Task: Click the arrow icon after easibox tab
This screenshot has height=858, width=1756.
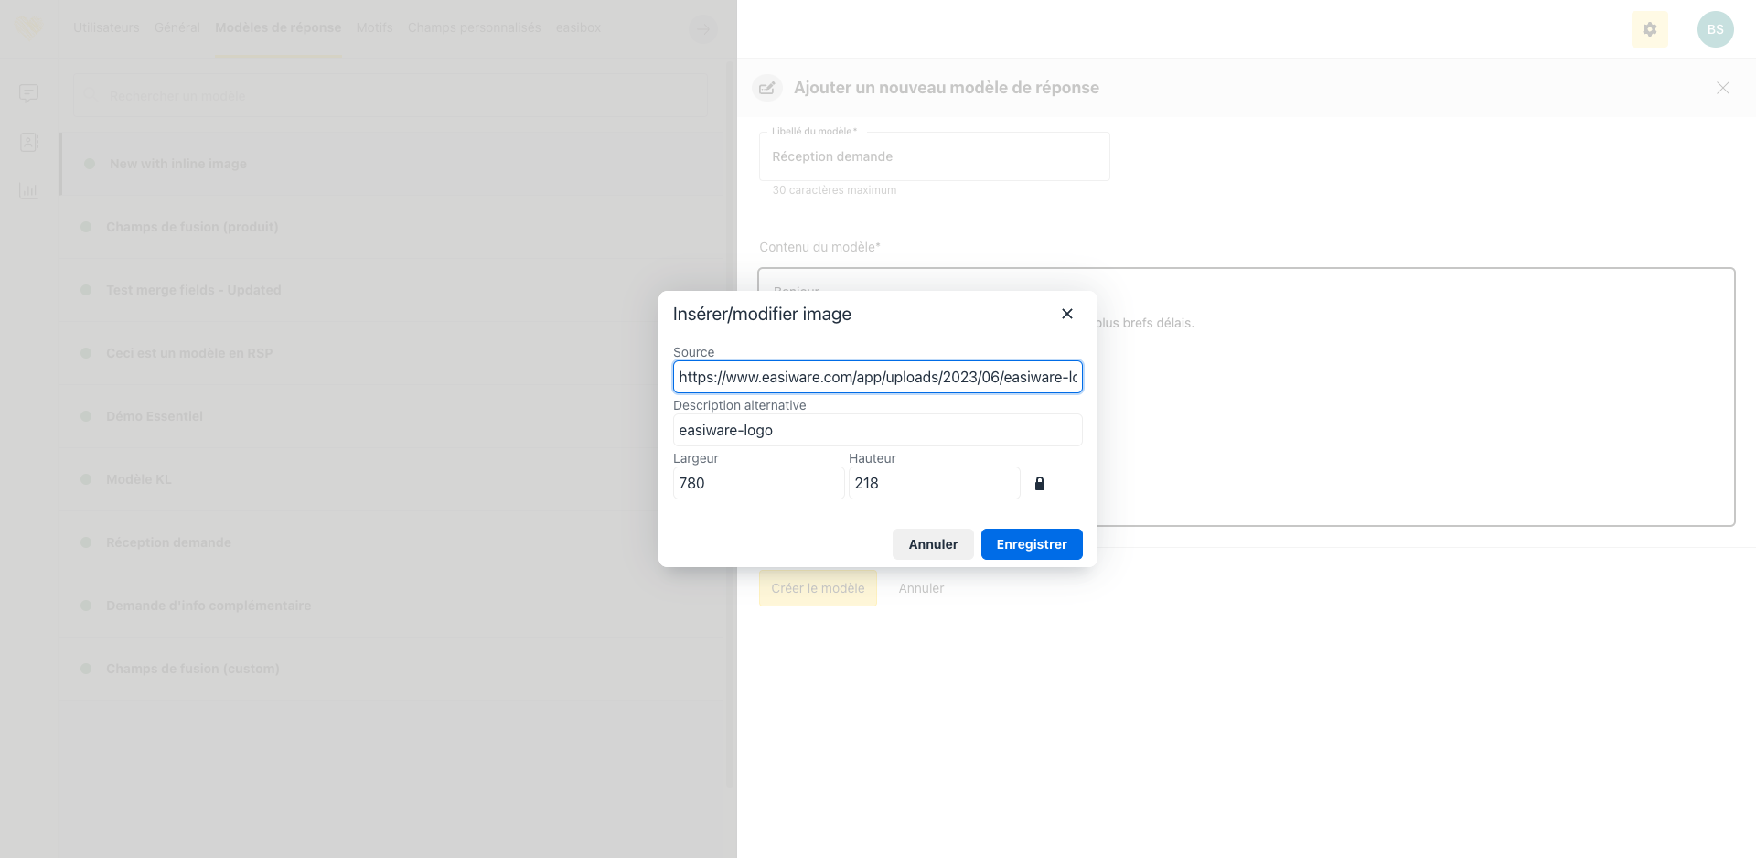Action: (x=701, y=29)
